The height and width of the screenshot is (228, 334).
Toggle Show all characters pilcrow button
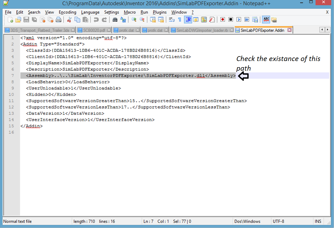point(180,20)
